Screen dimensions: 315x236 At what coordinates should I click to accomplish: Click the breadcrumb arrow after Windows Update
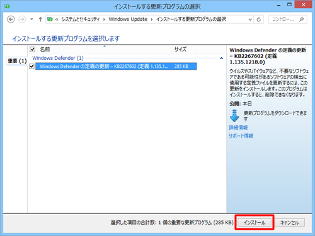point(152,20)
